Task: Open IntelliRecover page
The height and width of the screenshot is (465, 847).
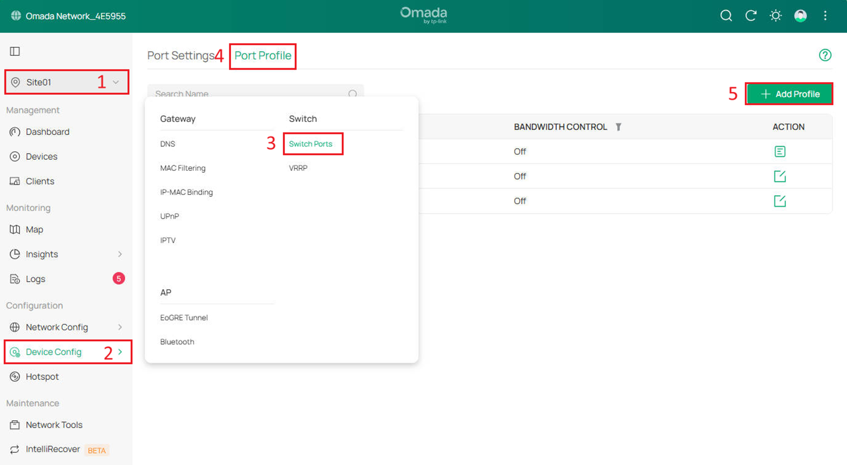Action: (x=53, y=449)
